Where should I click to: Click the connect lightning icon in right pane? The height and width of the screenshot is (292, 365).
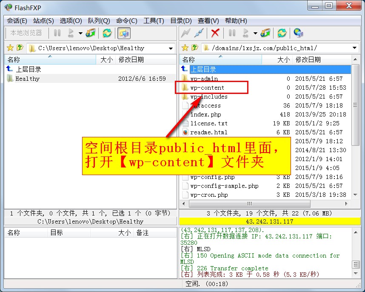(186, 33)
